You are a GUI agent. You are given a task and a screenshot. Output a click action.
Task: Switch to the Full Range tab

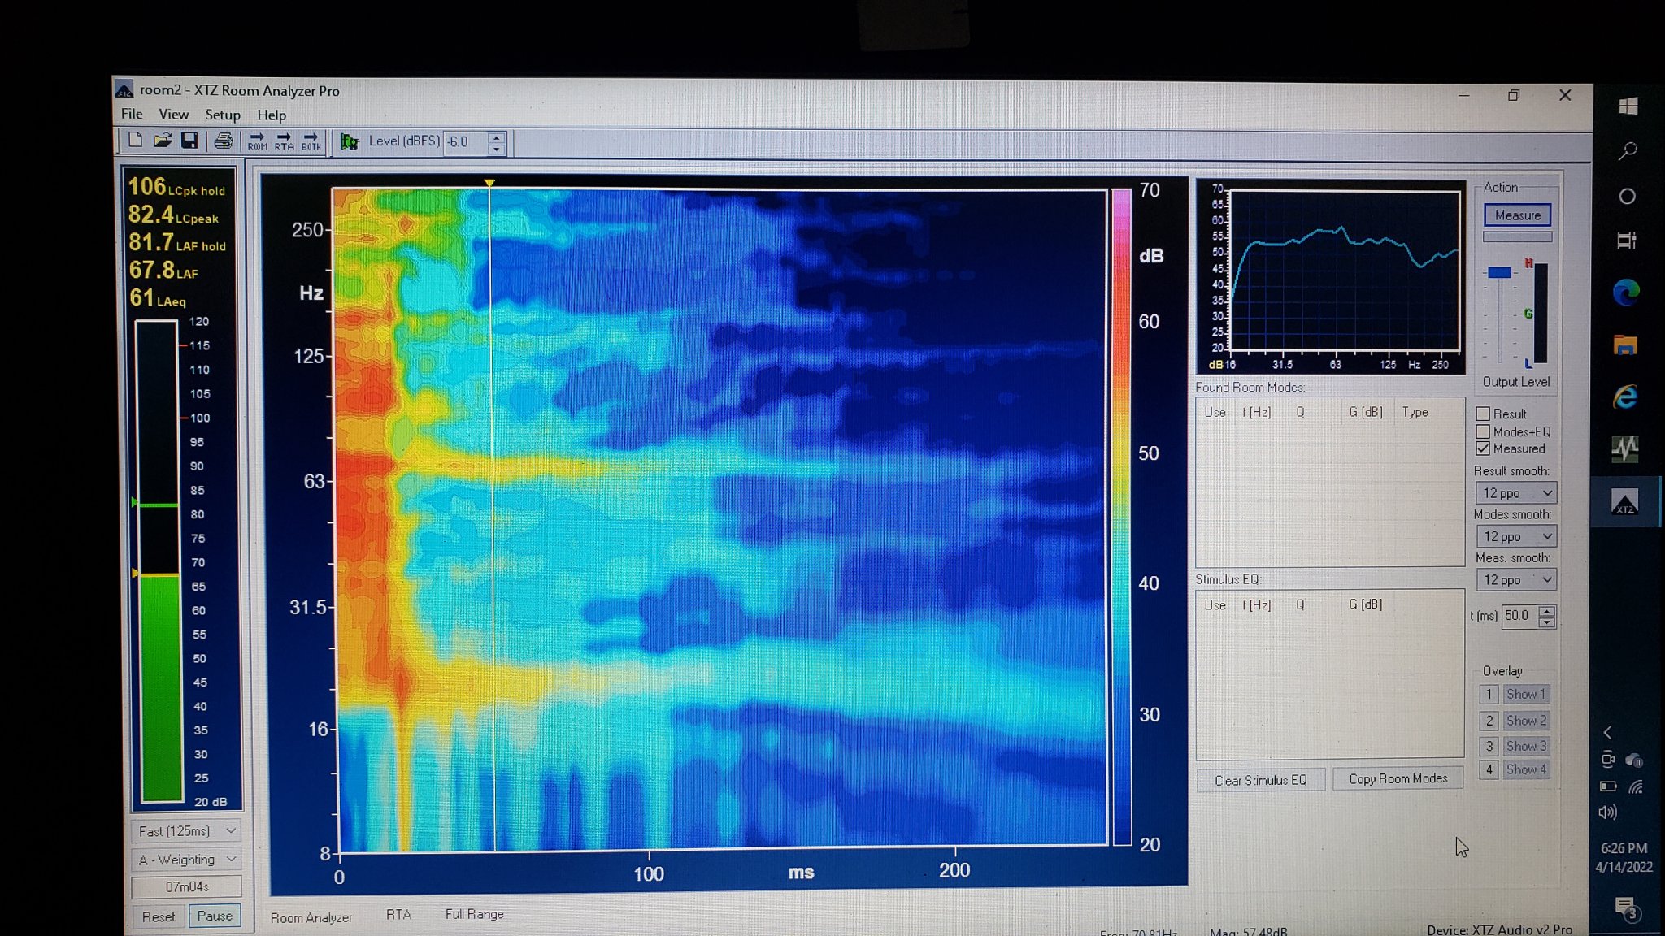click(474, 914)
